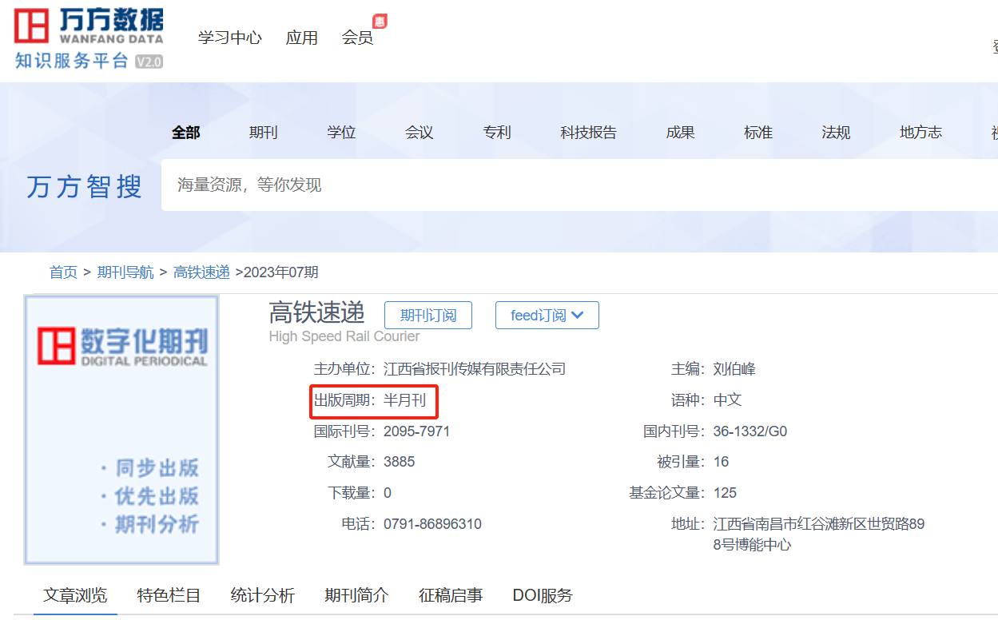Click the language value 中文
The height and width of the screenshot is (620, 998).
[728, 400]
